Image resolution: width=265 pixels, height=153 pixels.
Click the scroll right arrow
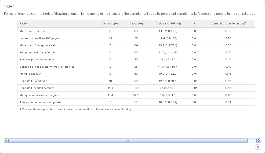coord(259,140)
